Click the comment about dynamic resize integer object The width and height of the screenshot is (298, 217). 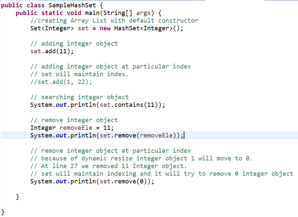tap(142, 158)
